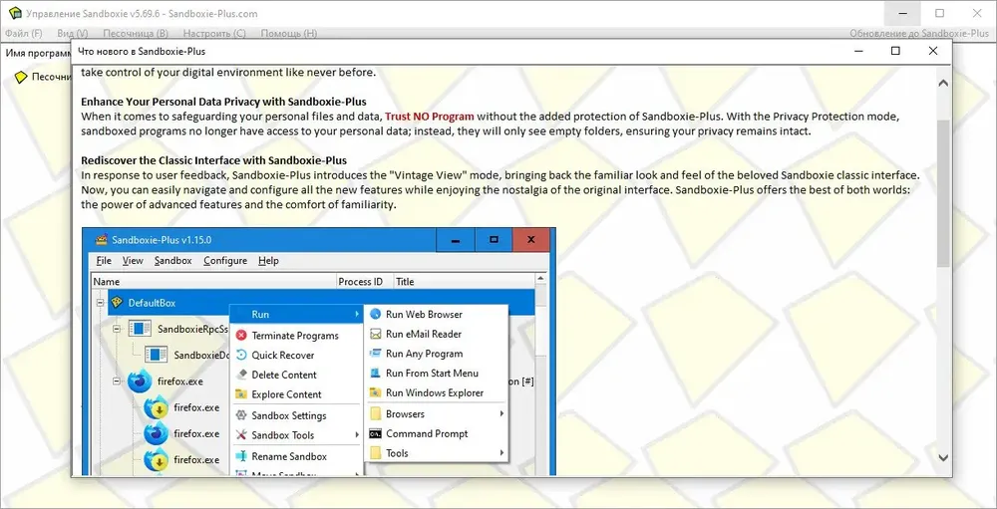997x509 pixels.
Task: Click the scroll-down arrow in the What's New dialog
Action: point(943,458)
